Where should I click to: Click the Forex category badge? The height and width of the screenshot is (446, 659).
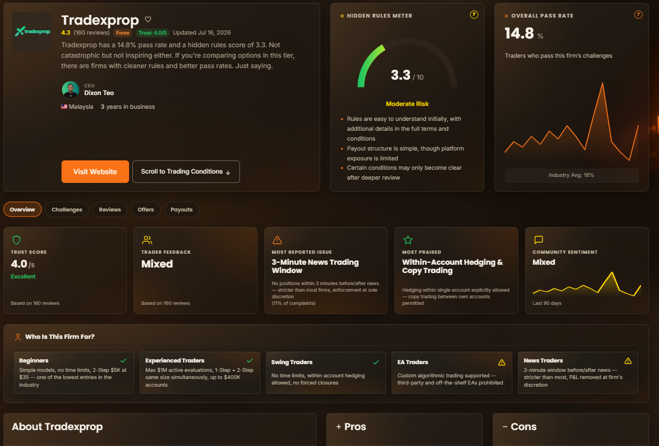[x=122, y=33]
